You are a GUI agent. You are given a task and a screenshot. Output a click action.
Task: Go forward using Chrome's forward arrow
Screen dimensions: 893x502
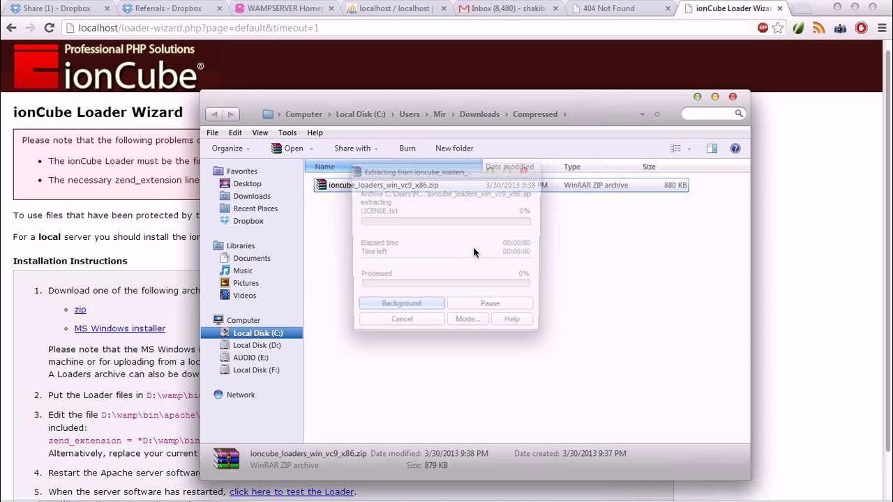[x=30, y=28]
